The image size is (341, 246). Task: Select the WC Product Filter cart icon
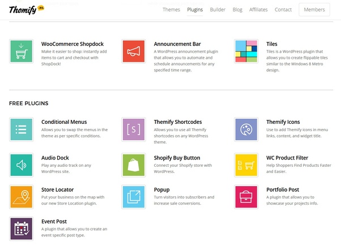coord(246,165)
